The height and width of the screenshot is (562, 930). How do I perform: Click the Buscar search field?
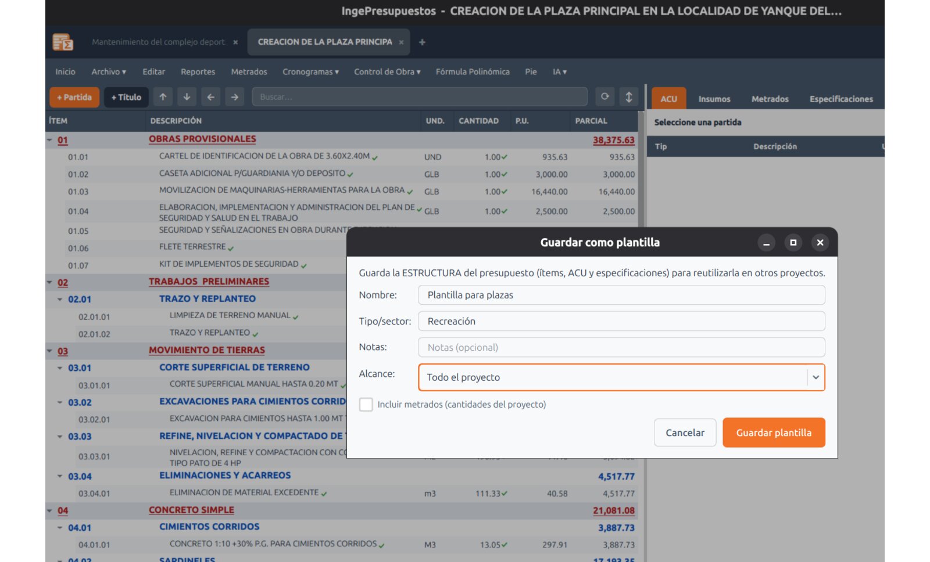pos(420,97)
